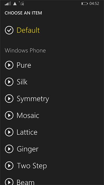Select the Mosaic list item
The width and height of the screenshot is (104, 185).
pos(28,115)
